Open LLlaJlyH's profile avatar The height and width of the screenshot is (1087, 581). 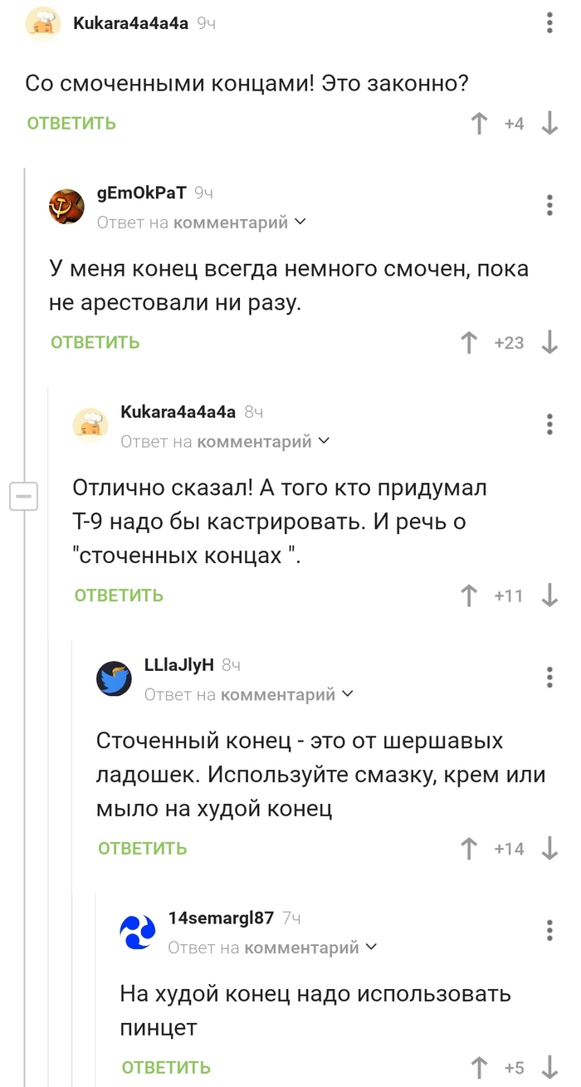click(114, 678)
